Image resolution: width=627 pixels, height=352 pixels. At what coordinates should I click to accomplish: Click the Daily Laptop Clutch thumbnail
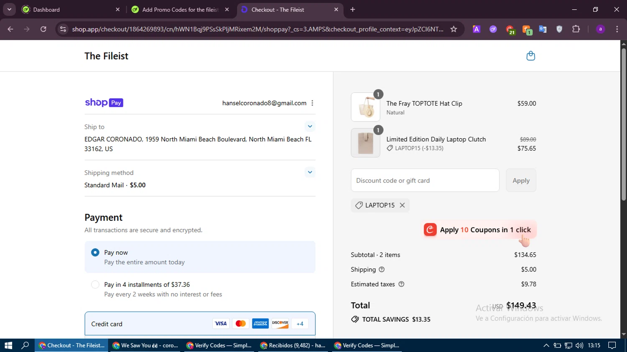coord(366,143)
